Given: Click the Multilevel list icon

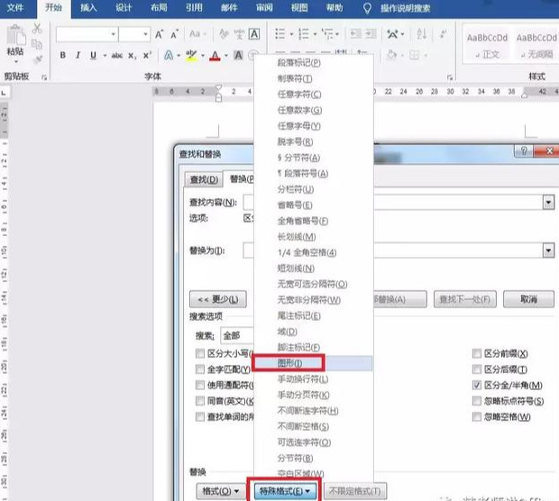Looking at the screenshot, I should tap(327, 34).
